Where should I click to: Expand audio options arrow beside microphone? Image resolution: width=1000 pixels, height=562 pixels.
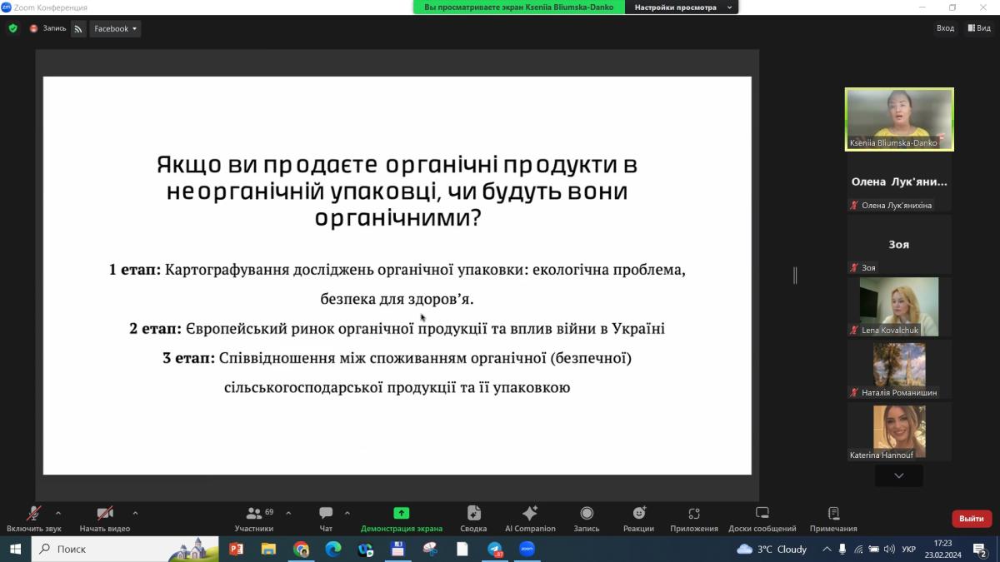(x=58, y=513)
